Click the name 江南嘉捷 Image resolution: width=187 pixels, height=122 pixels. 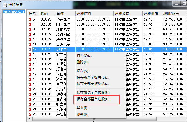[x=63, y=29]
